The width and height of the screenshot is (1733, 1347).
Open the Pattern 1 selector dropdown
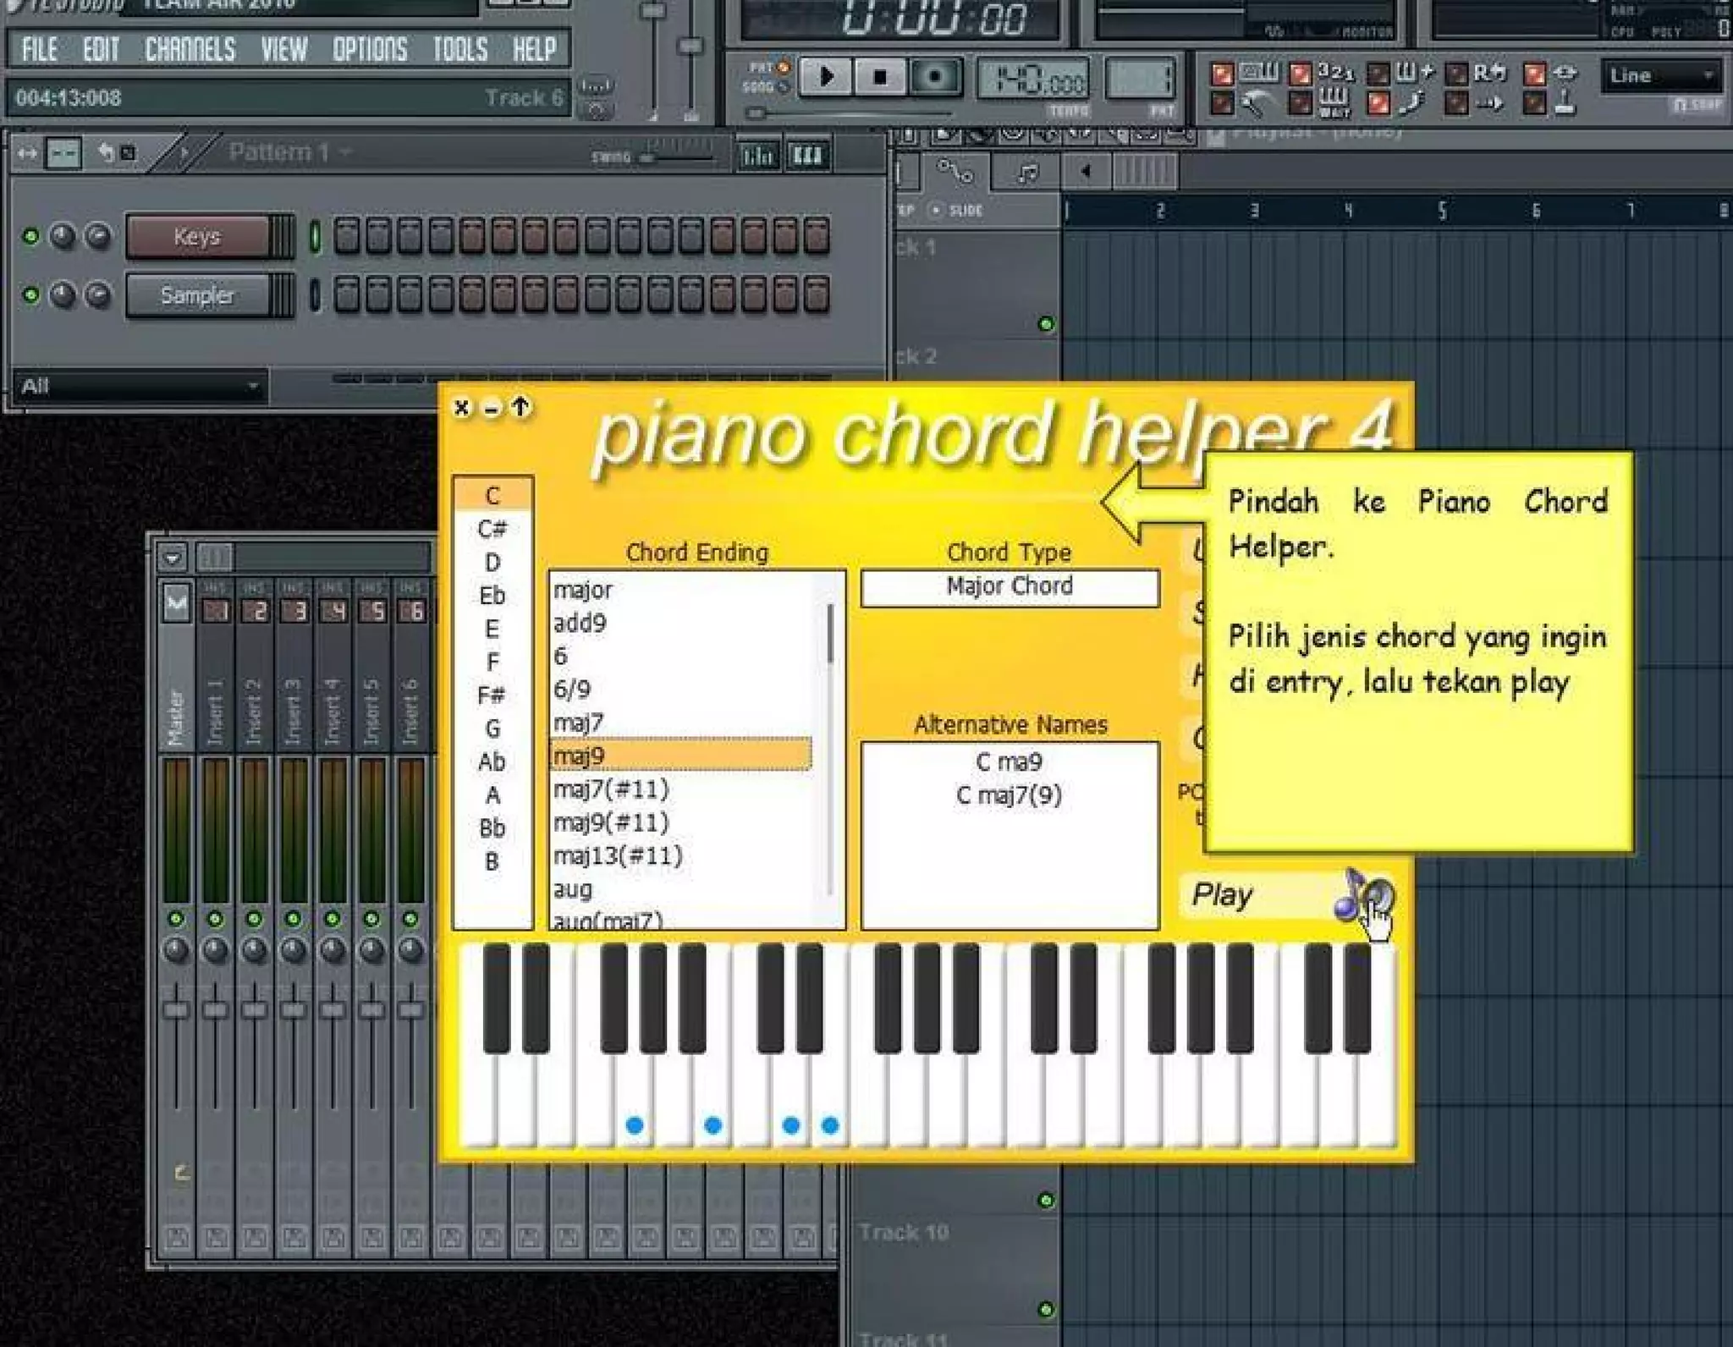tap(289, 152)
